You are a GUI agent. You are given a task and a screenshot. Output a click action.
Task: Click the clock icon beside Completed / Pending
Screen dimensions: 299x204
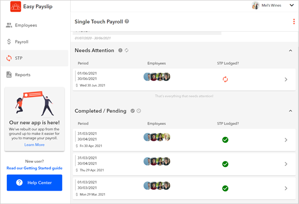(x=139, y=111)
